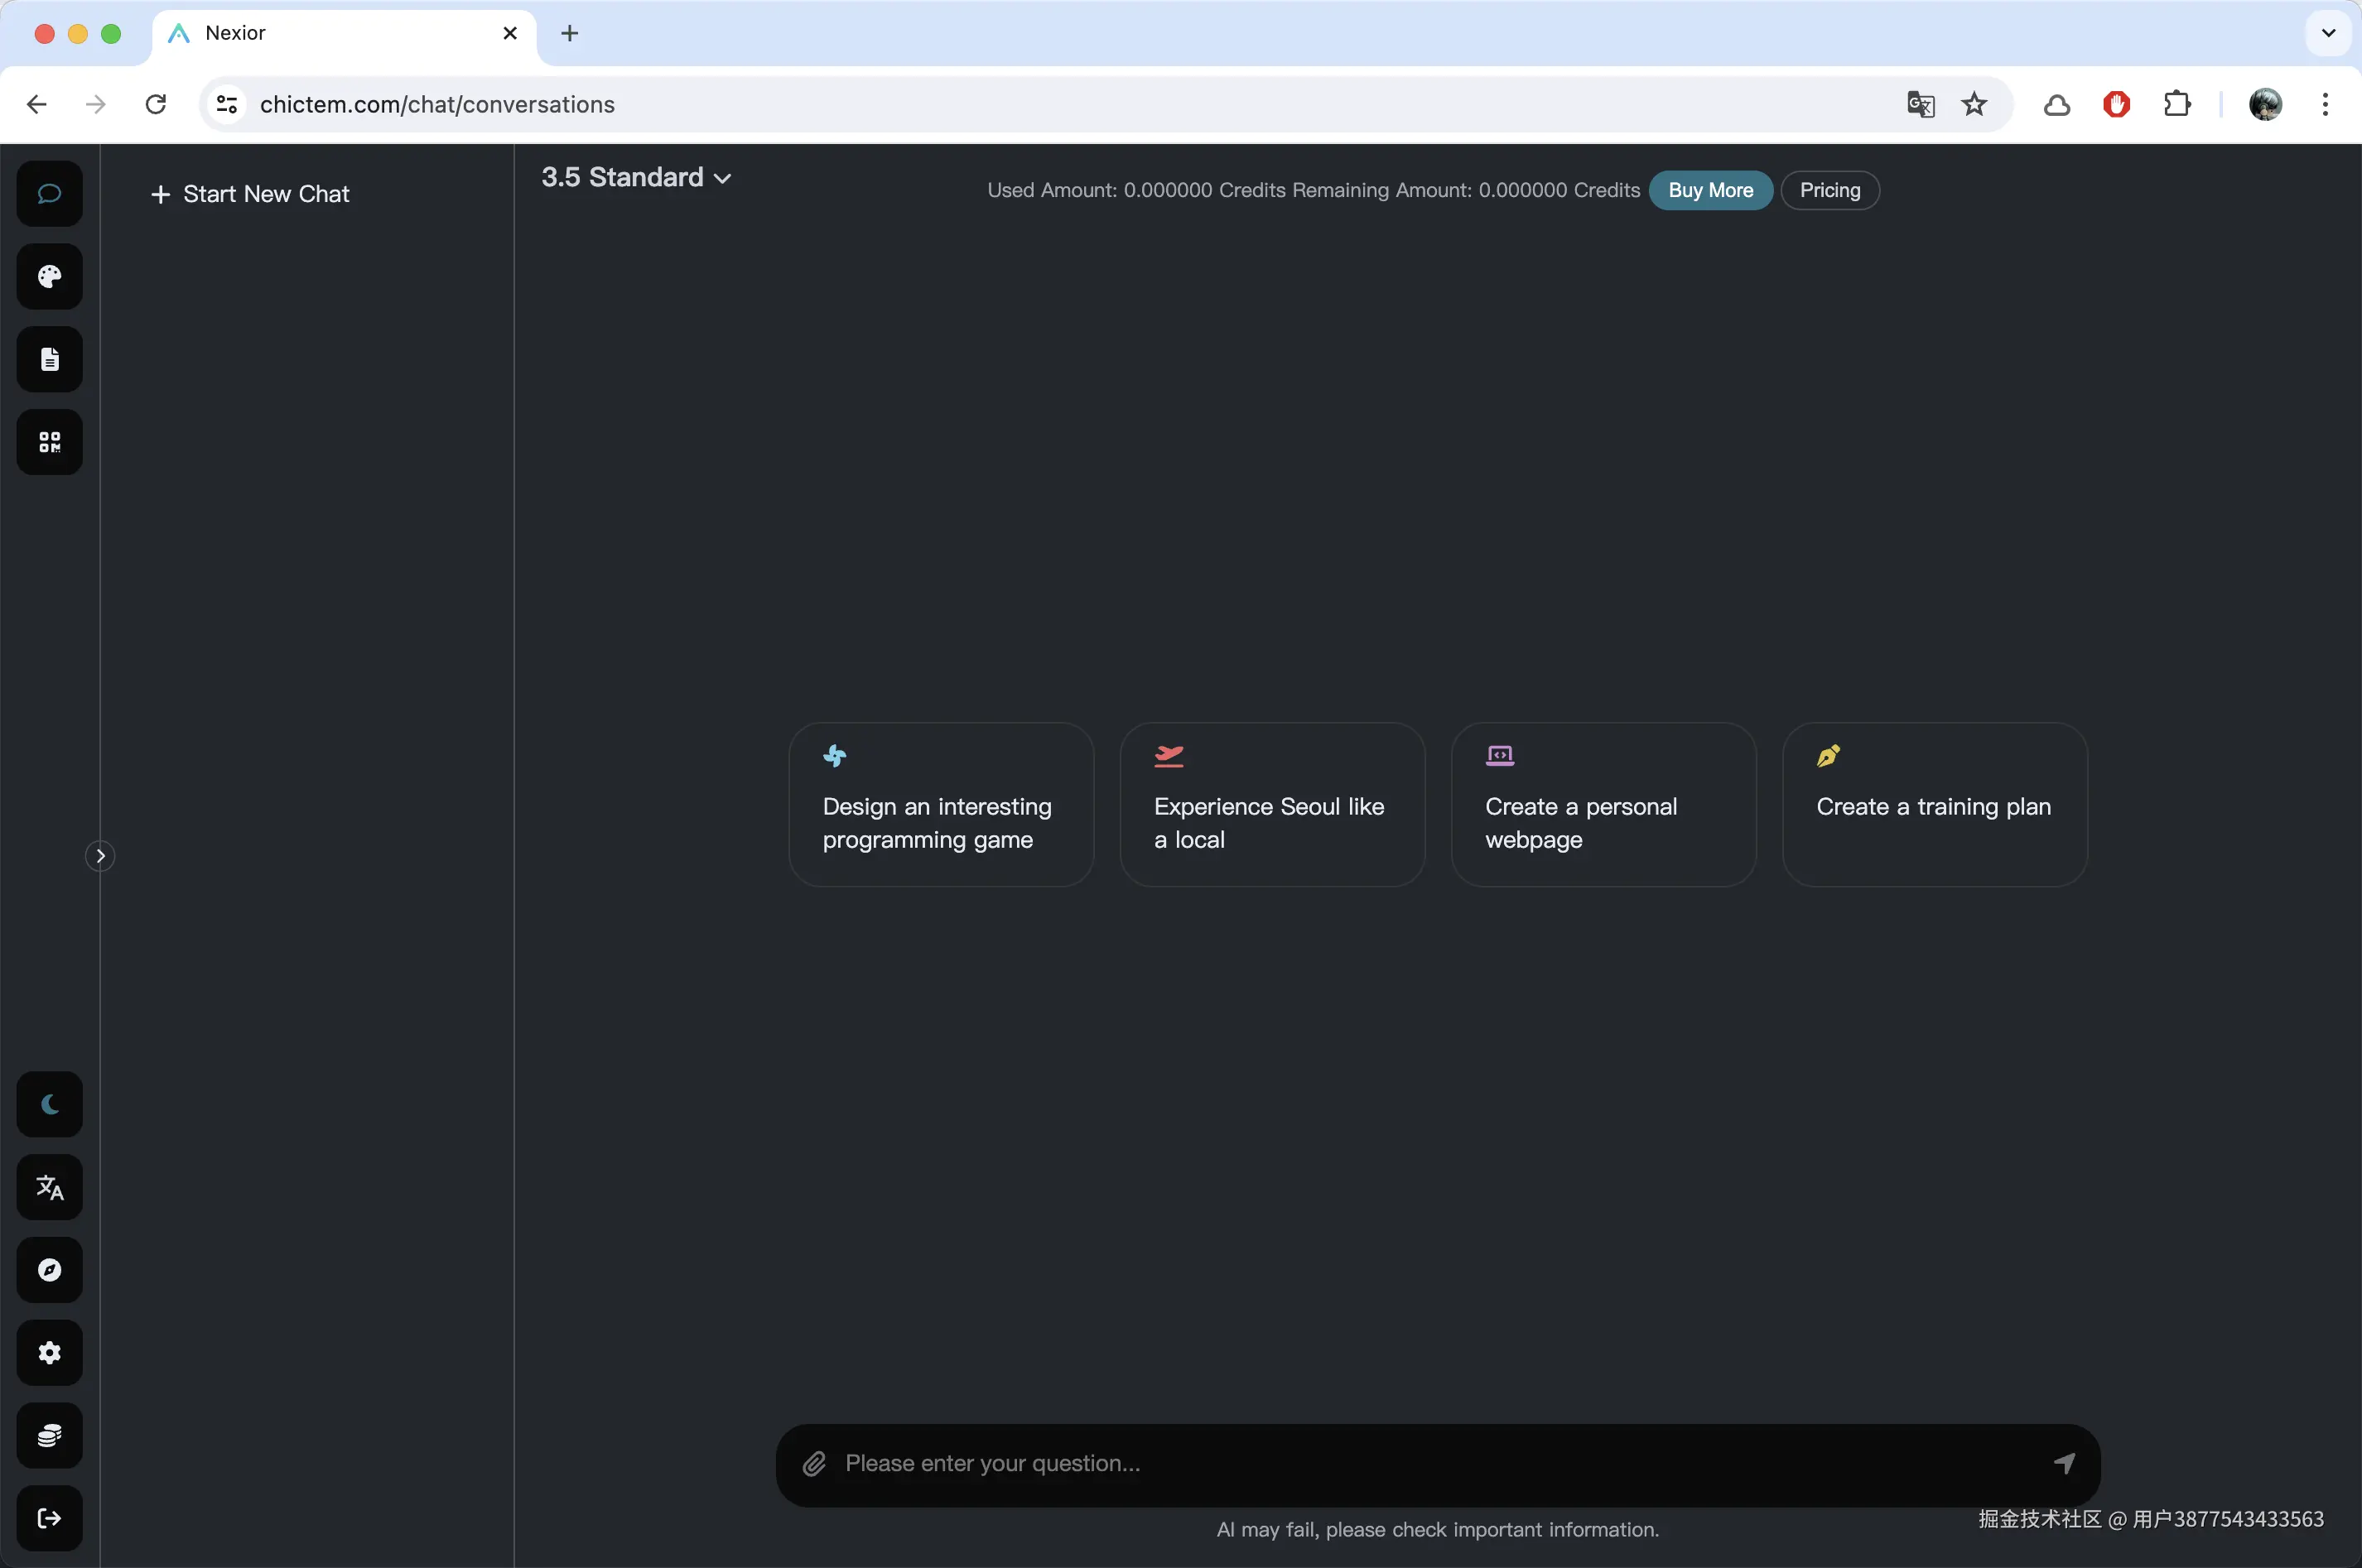The width and height of the screenshot is (2362, 1568).
Task: Click the coins credits icon
Action: coord(49,1436)
